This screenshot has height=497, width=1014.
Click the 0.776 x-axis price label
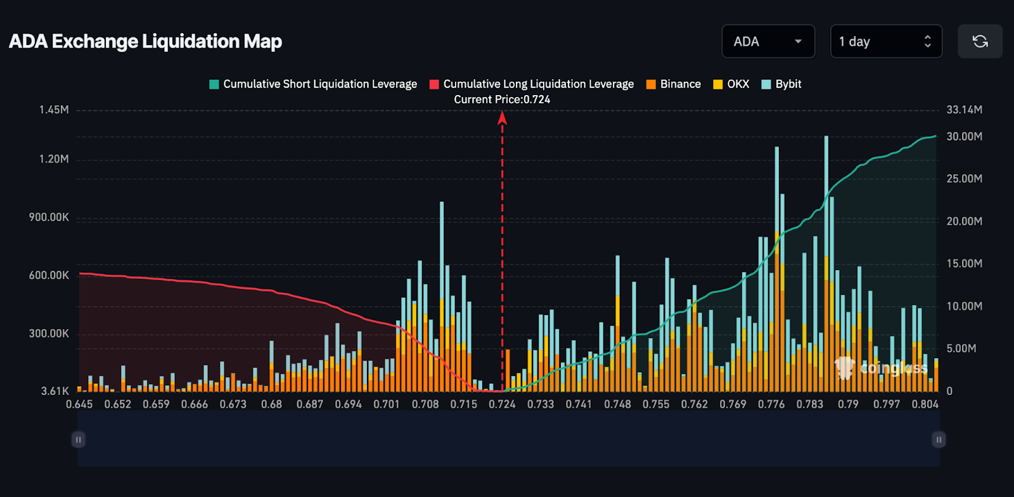tap(771, 404)
